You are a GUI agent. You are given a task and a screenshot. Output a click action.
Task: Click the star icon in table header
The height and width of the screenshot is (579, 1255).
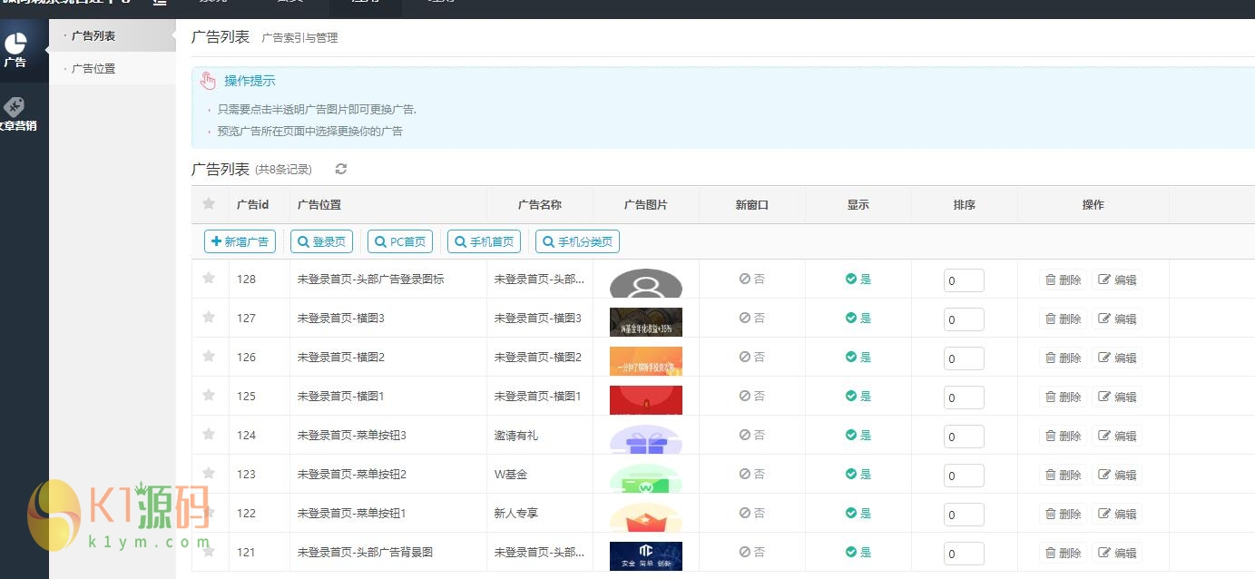[209, 203]
